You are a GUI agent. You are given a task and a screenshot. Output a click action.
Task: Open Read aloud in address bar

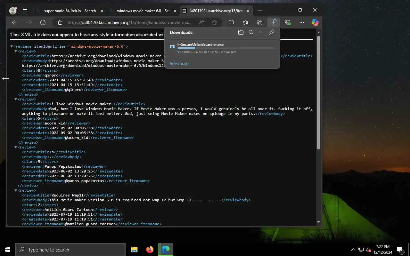click(201, 22)
